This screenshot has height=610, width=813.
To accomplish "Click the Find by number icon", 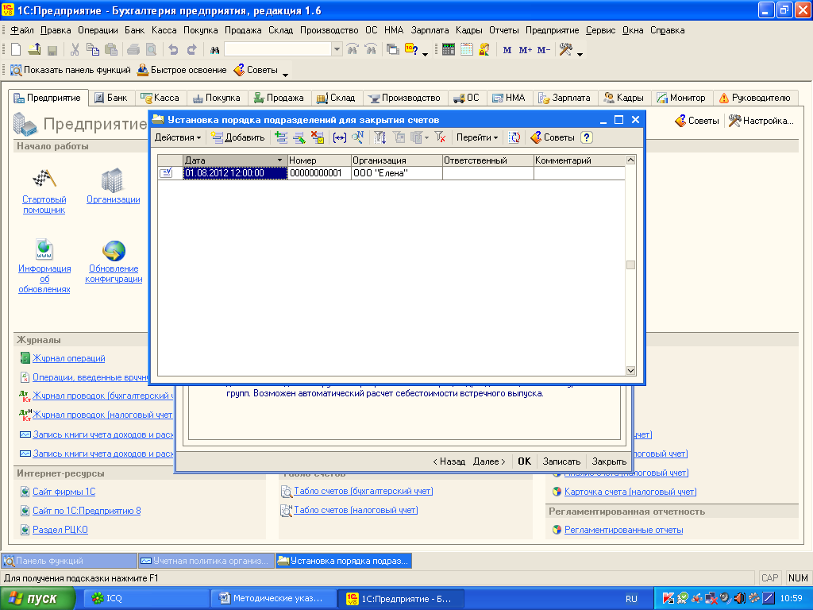I will [x=358, y=137].
